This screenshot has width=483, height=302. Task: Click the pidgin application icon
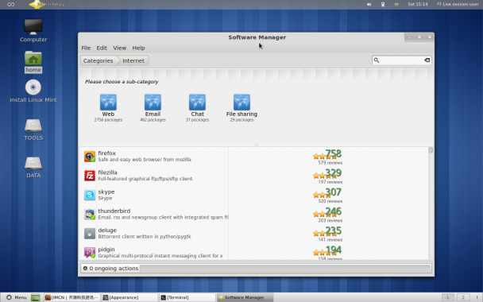coord(90,253)
